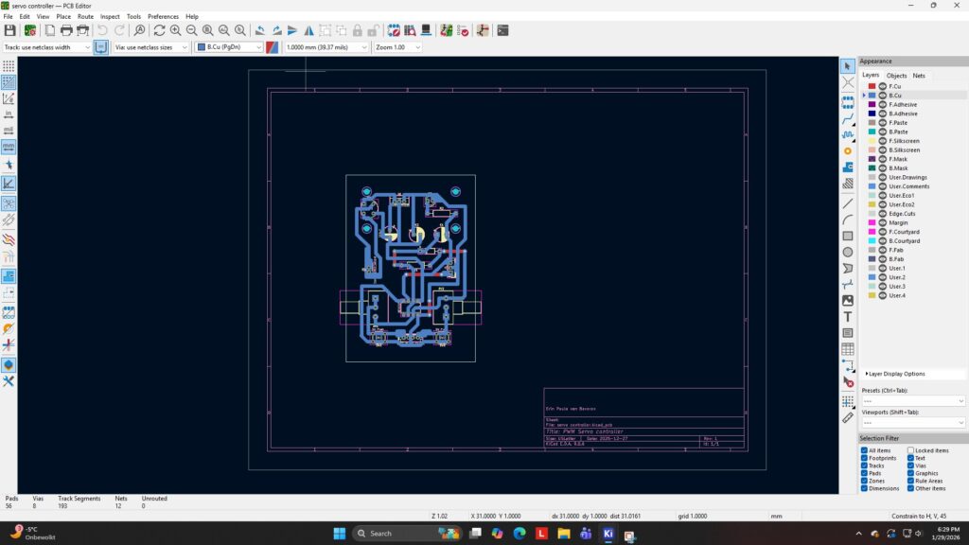Select the Route Tracks tool
This screenshot has height=545, width=969.
coord(848,120)
